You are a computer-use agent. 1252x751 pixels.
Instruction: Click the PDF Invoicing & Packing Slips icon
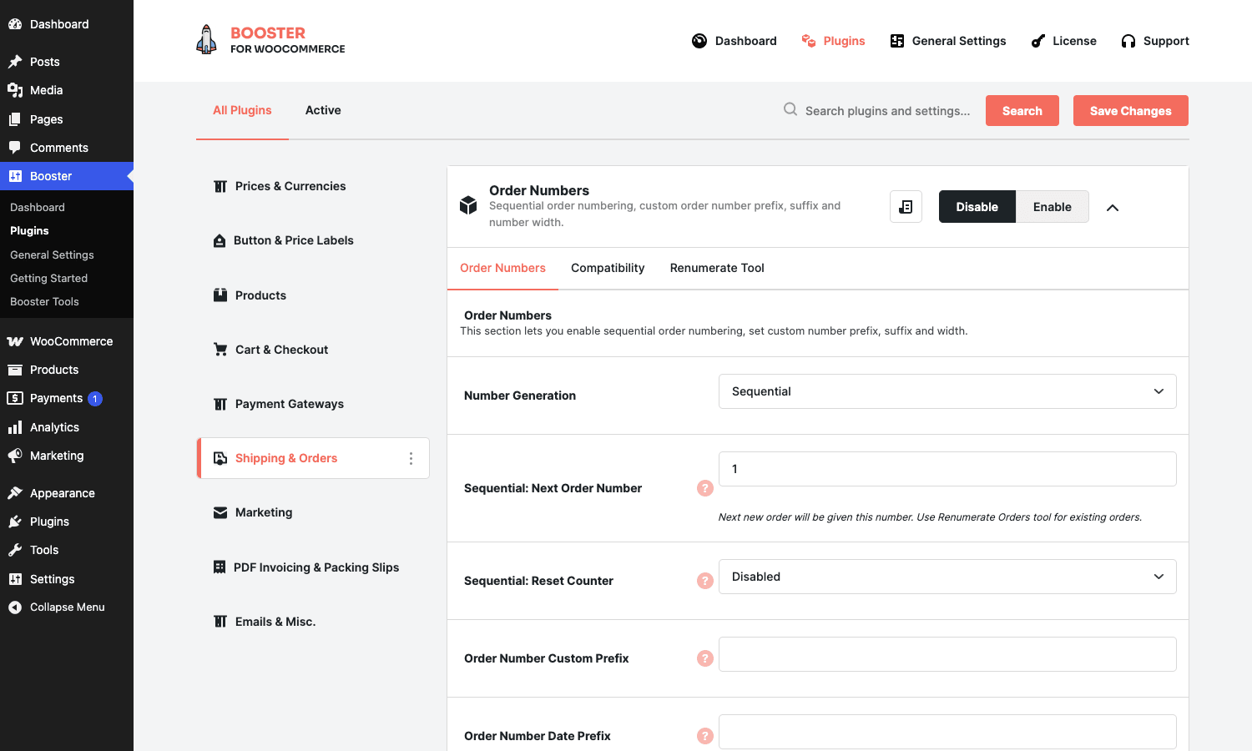220,567
